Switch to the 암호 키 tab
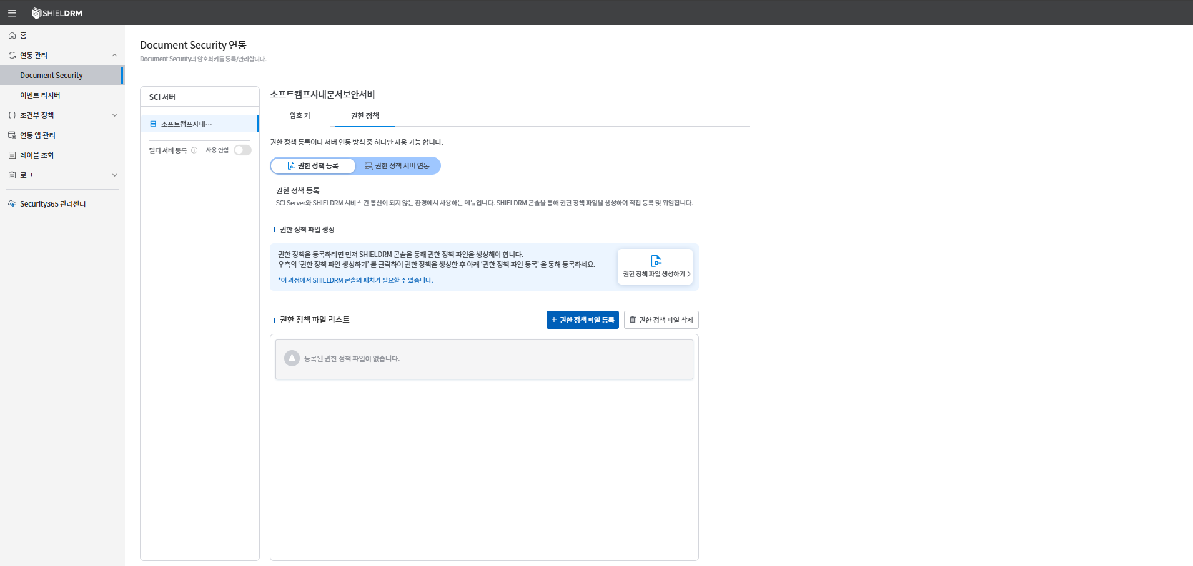1193x566 pixels. point(300,115)
